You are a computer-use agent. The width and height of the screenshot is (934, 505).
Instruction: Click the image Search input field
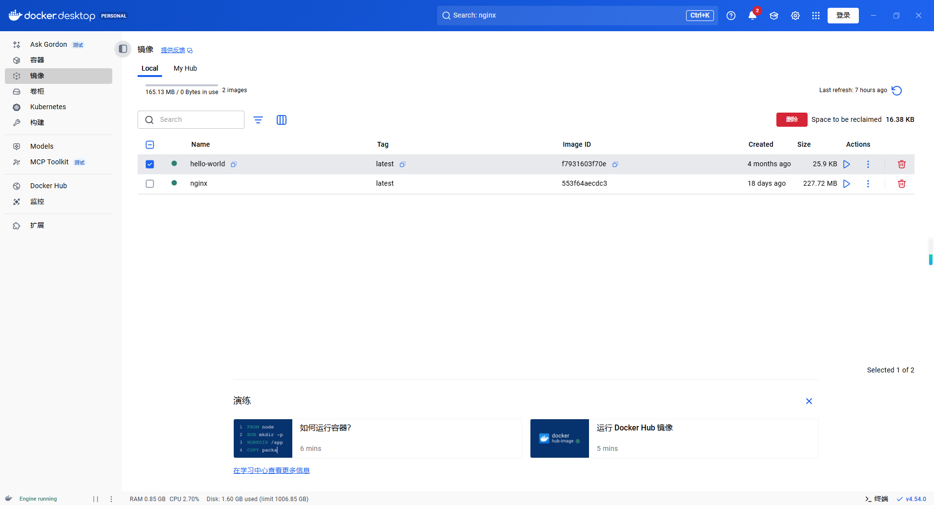point(191,119)
